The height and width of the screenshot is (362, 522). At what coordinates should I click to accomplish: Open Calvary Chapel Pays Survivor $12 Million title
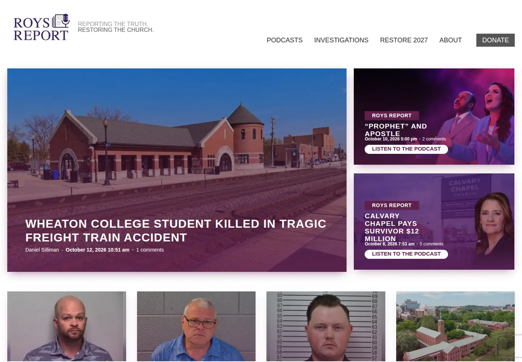point(392,227)
